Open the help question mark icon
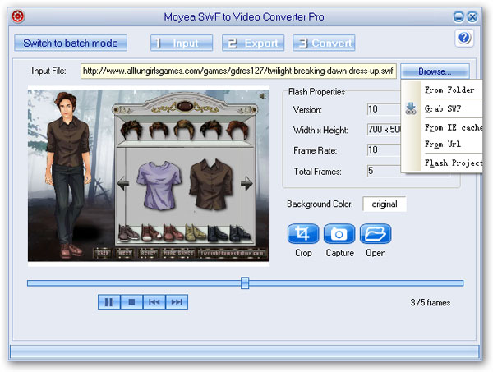The image size is (493, 372). click(464, 38)
